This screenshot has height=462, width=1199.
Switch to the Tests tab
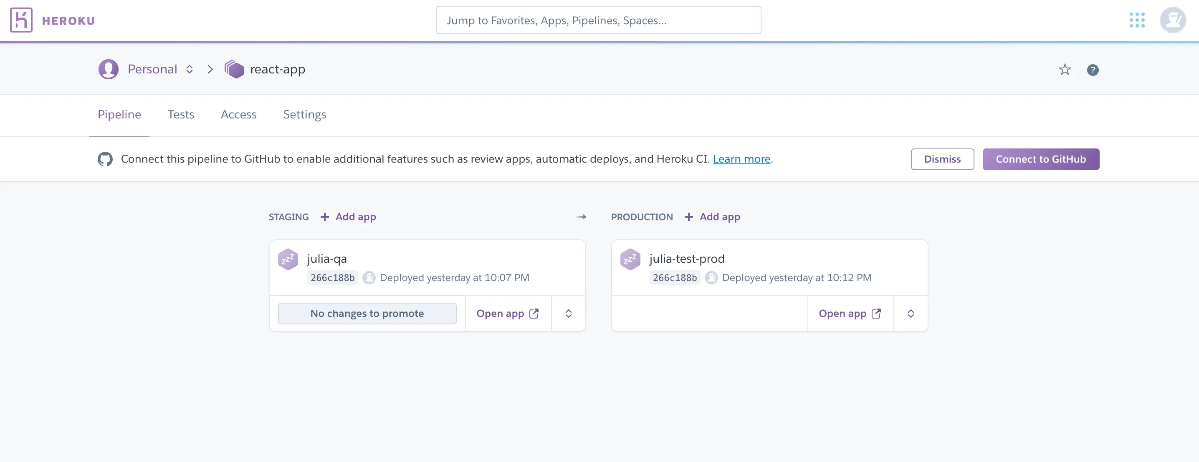[x=181, y=114]
